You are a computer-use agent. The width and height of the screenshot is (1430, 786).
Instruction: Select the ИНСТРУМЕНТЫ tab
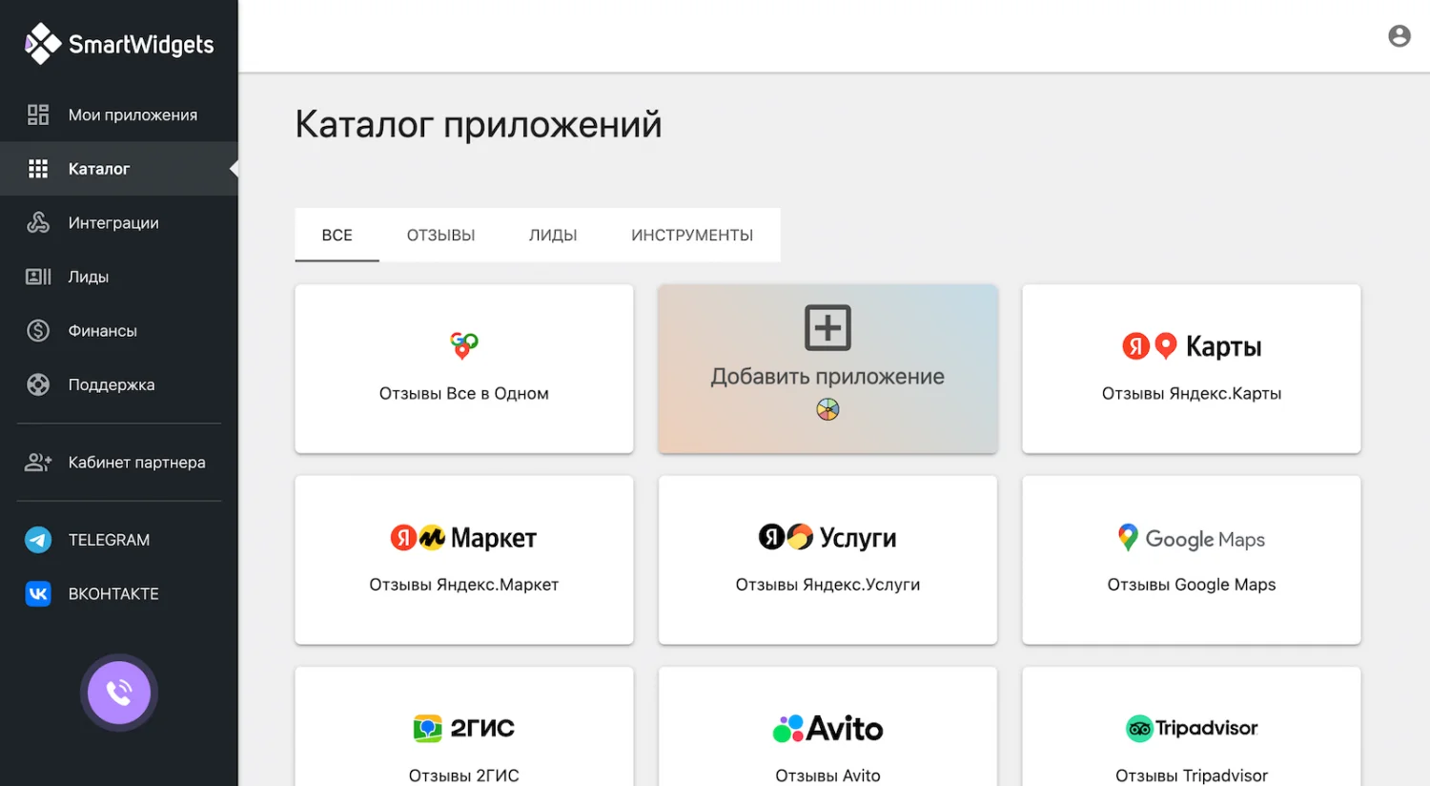(x=692, y=236)
